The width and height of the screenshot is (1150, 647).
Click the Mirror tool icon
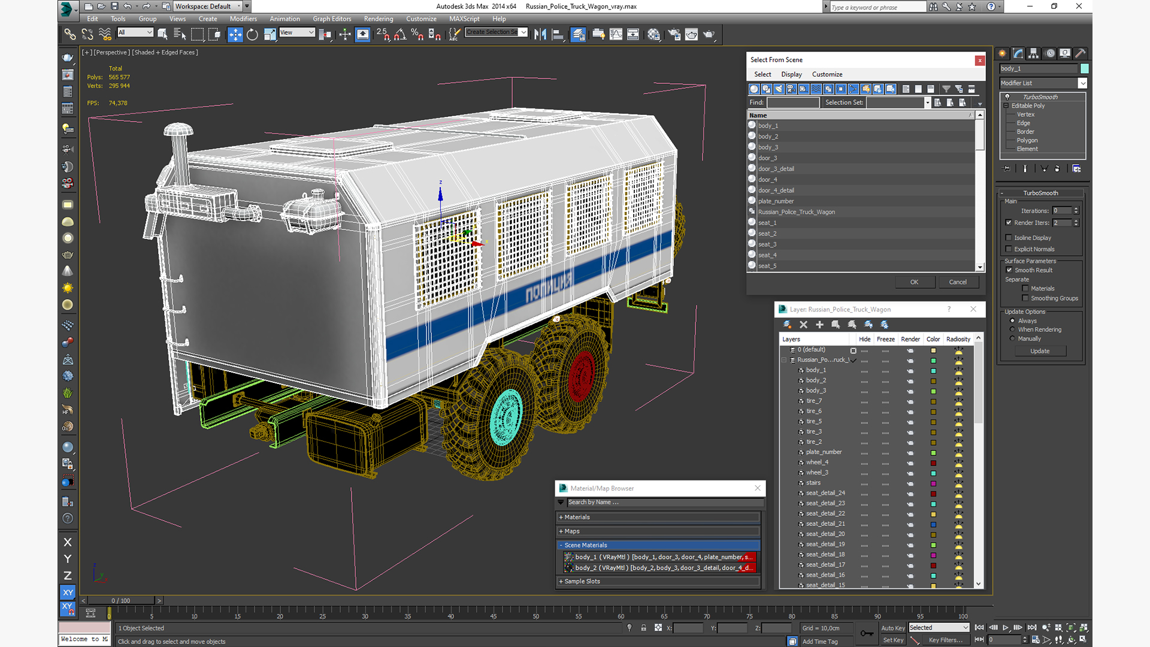540,34
